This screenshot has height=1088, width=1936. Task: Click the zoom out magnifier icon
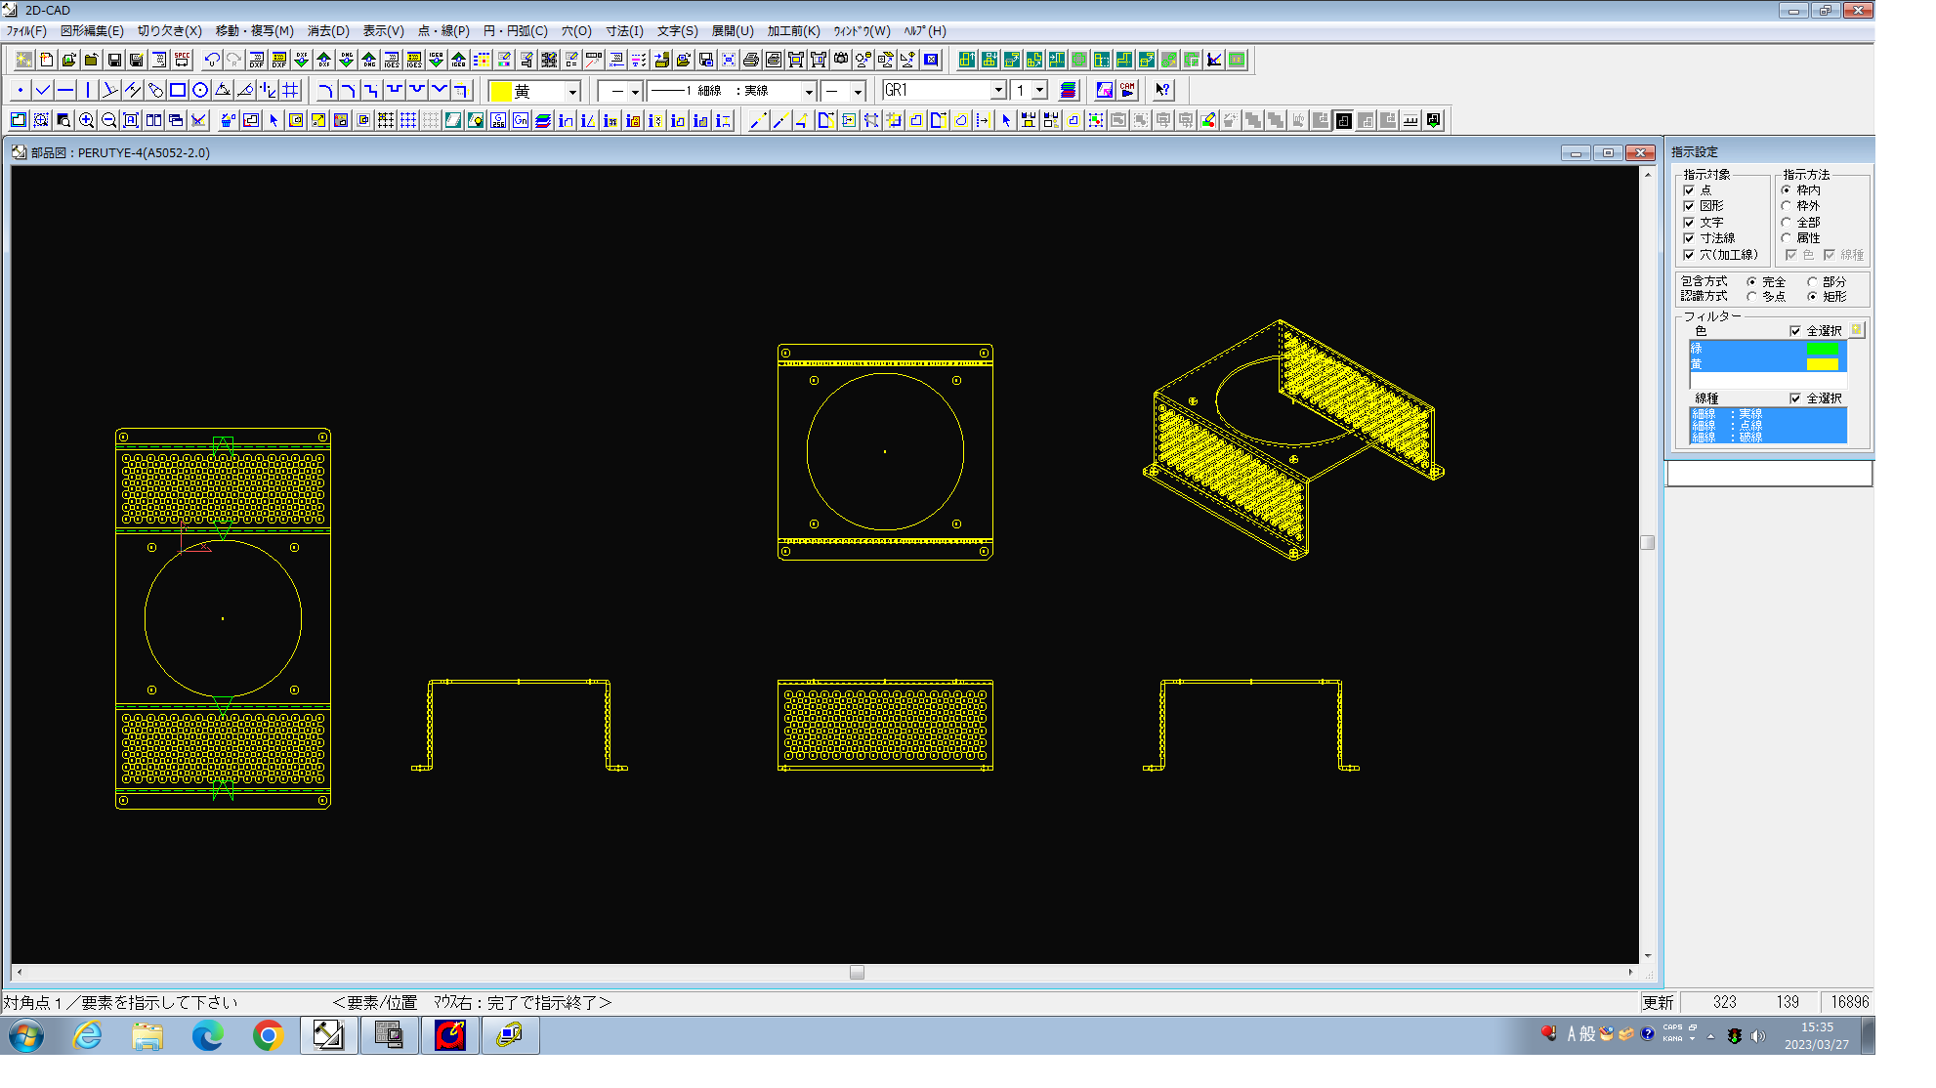pyautogui.click(x=108, y=121)
